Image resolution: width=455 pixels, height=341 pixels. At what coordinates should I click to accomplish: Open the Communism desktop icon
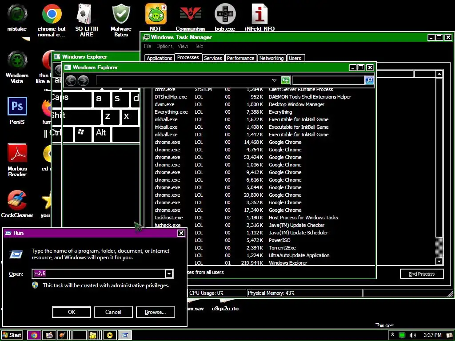190,17
